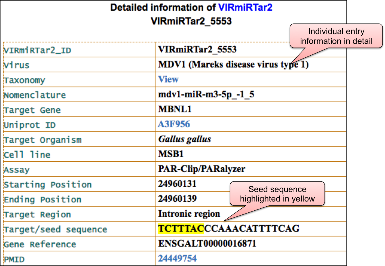Open Uniprot ID A3F956 link
This screenshot has width=385, height=266.
pos(174,124)
